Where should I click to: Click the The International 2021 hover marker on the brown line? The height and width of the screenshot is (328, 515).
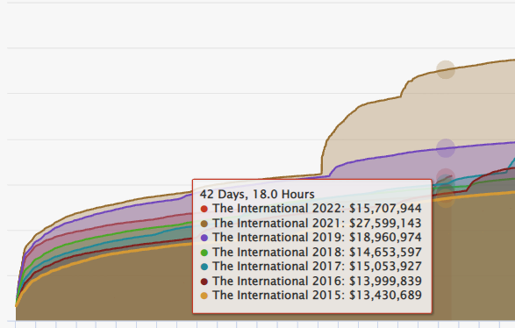(x=446, y=69)
